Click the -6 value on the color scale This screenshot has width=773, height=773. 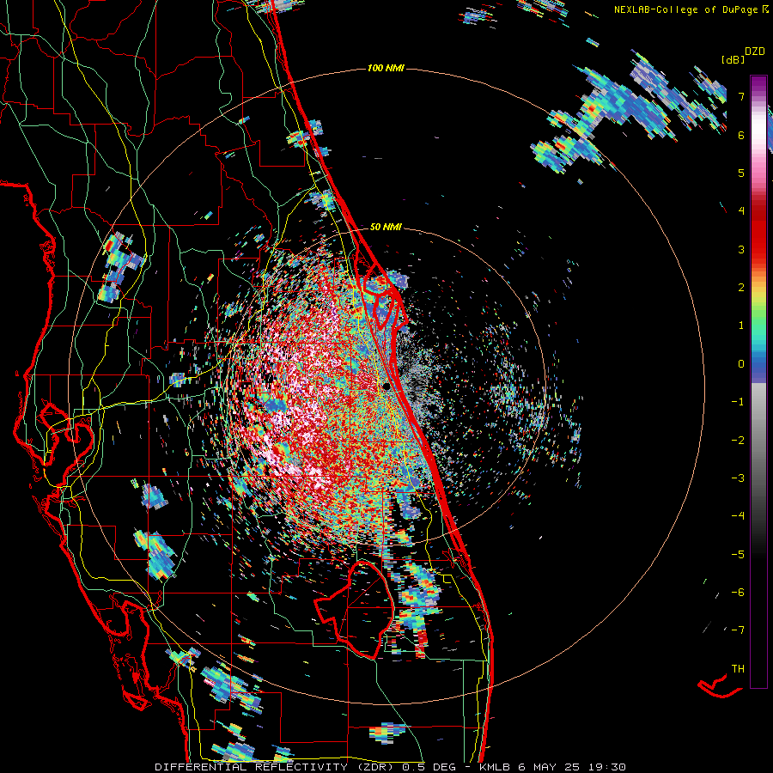pos(738,593)
